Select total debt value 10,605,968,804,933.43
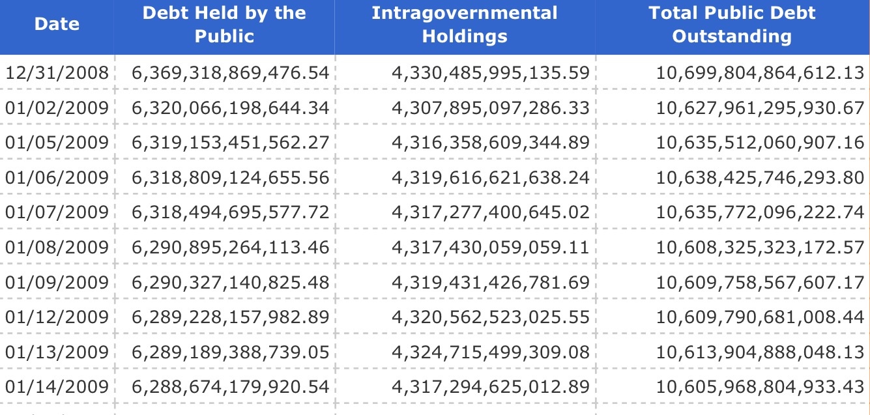Screen dimensions: 870x415 (x=760, y=386)
